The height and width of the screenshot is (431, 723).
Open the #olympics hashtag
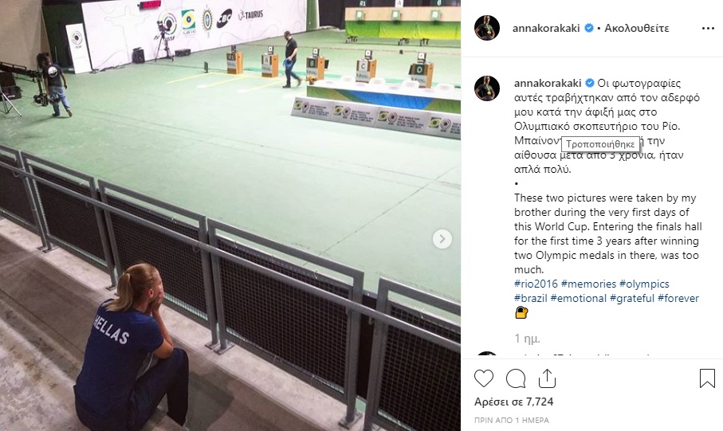[644, 284]
